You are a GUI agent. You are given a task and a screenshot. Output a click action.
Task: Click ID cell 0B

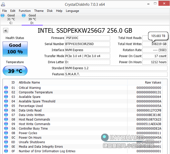point(13,133)
